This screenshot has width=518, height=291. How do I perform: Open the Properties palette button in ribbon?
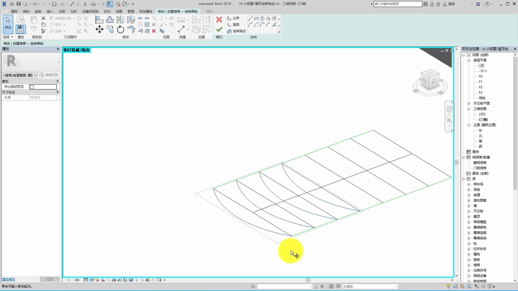coord(21,29)
